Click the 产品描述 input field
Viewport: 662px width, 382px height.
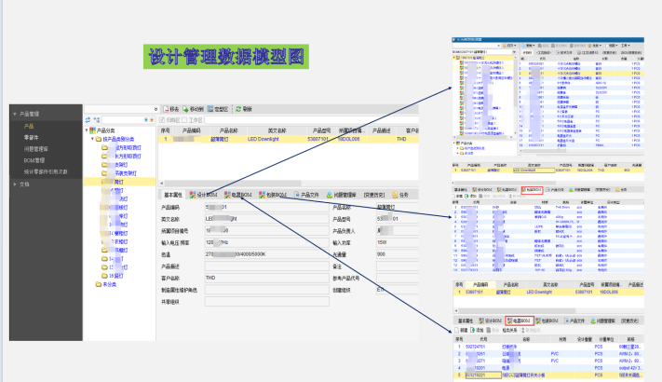click(267, 266)
